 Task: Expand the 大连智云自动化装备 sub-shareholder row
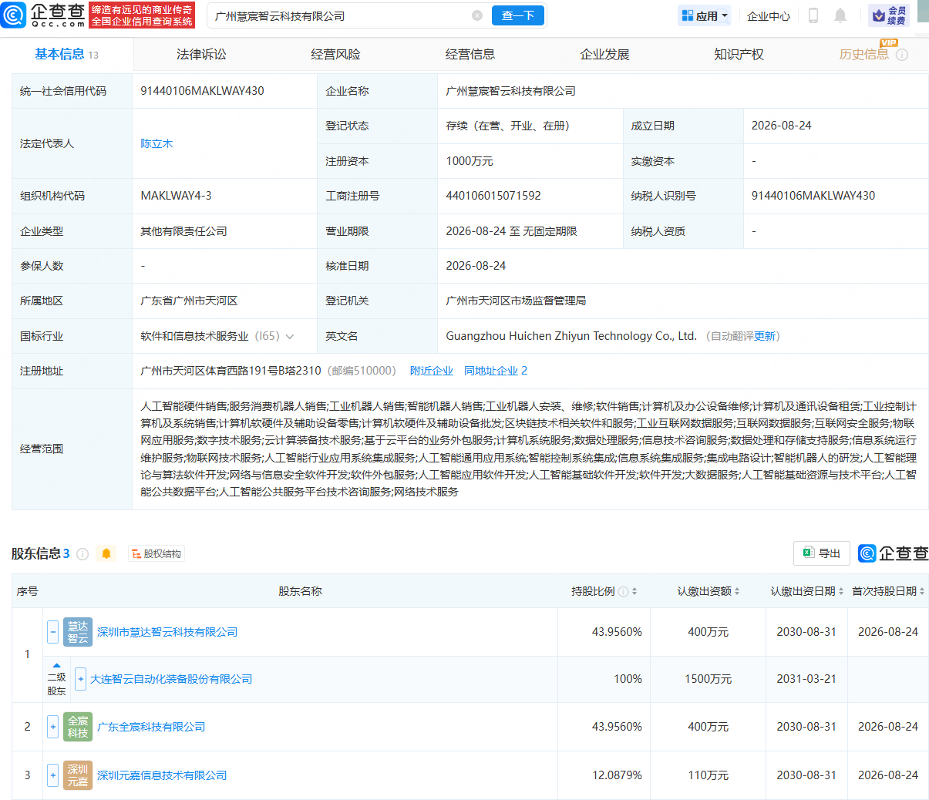[x=80, y=679]
